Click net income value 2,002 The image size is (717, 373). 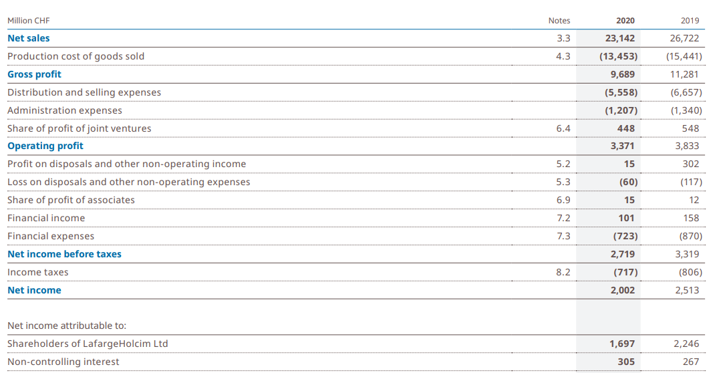click(x=623, y=290)
